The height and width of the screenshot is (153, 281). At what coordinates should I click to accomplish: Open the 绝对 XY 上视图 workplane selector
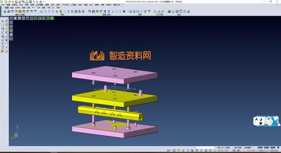(223, 148)
